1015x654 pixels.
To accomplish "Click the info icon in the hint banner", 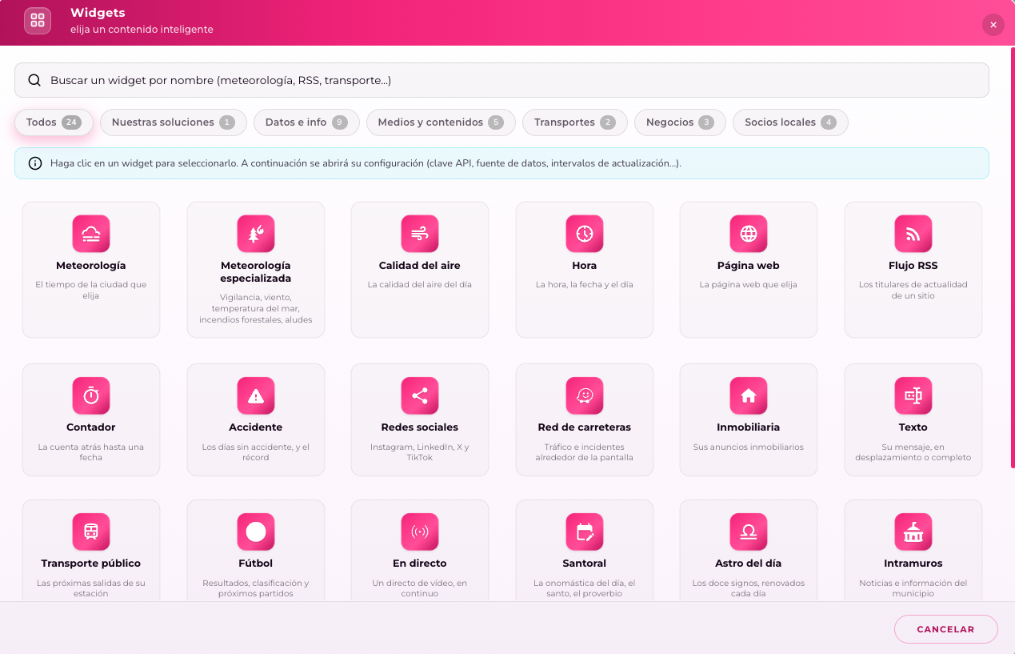I will (35, 163).
